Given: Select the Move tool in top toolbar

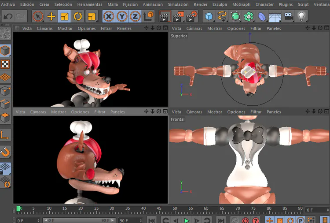Looking at the screenshot, I should point(51,16).
